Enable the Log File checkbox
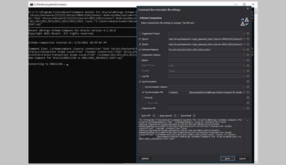 pyautogui.click(x=140, y=76)
